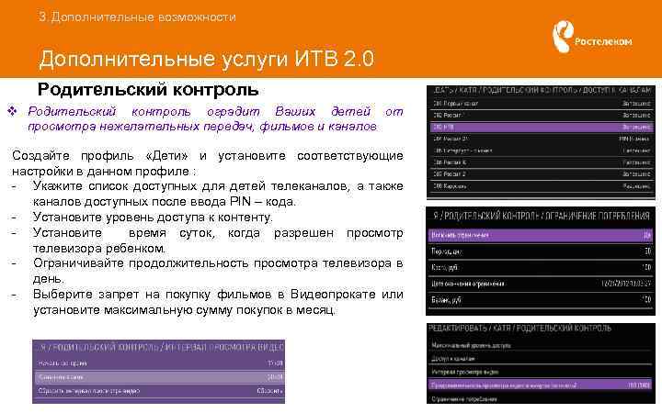Viewport: 662px width, 413px height.
Task: Open 'Ограничение потребления' menu item
Action: pos(541,398)
